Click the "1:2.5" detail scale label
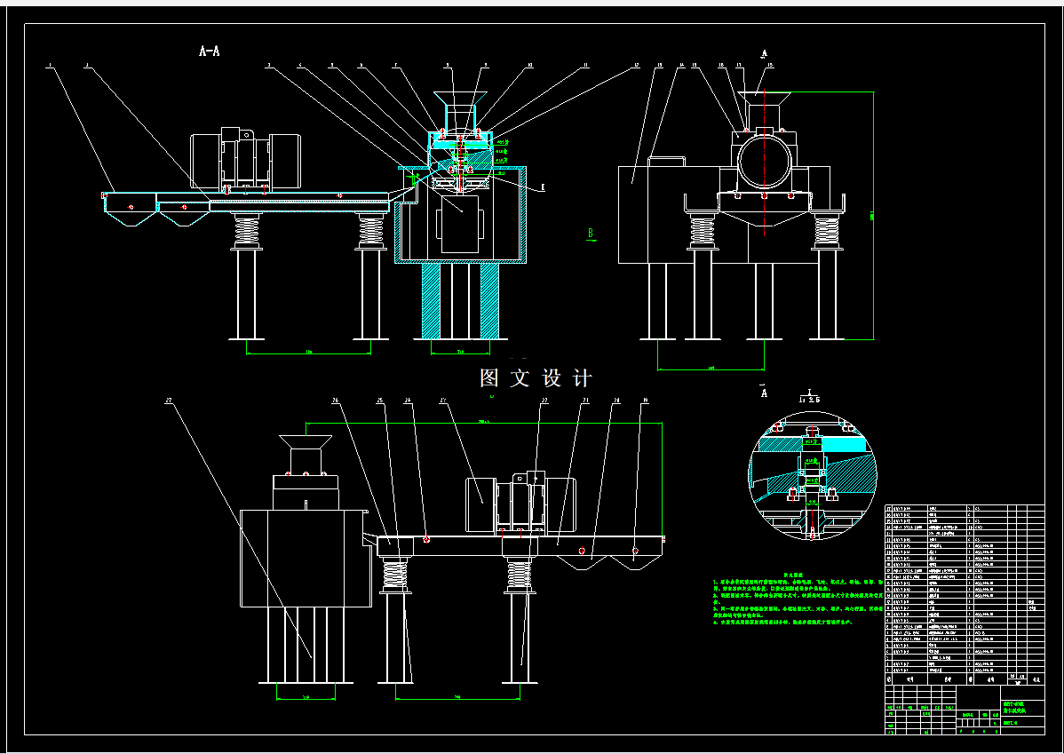The height and width of the screenshot is (754, 1064). click(x=809, y=400)
